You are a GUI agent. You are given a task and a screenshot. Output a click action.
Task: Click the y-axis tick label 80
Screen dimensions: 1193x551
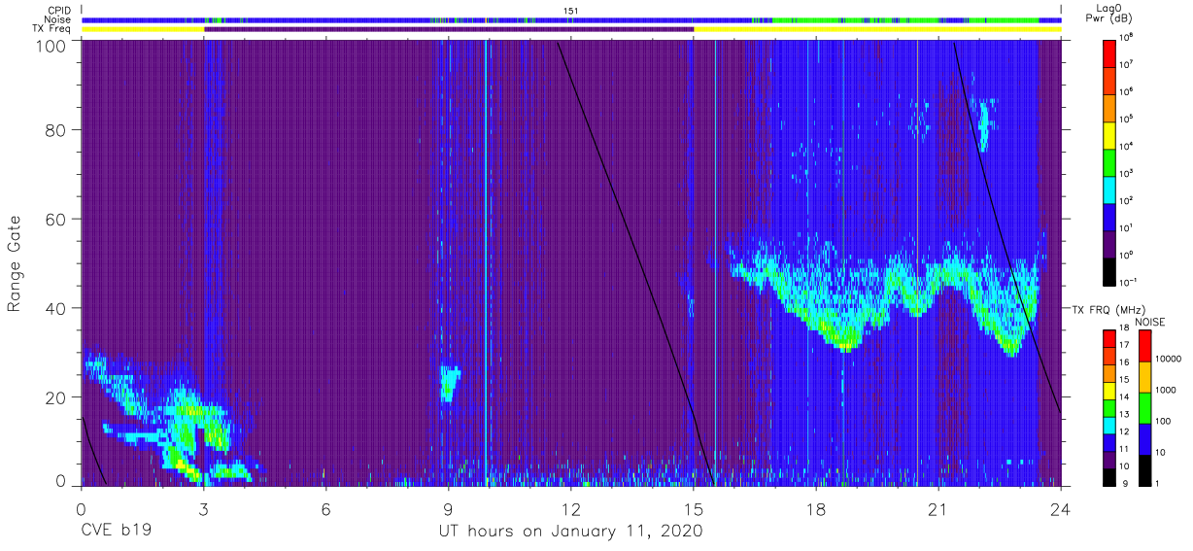[x=56, y=129]
